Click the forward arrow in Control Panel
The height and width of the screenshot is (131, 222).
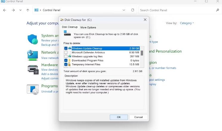coord(13,10)
